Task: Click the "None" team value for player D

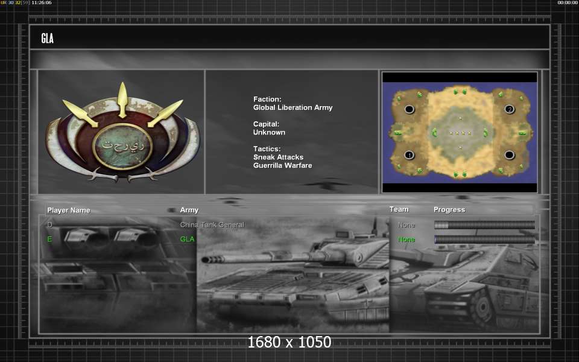Action: (407, 224)
